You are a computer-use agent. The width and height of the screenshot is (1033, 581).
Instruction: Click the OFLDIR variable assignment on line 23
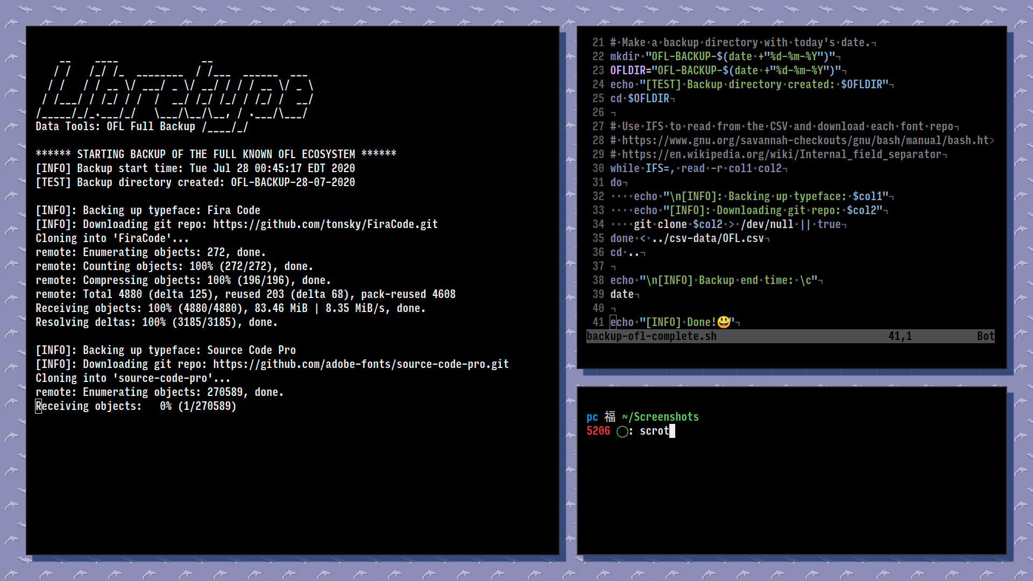tap(629, 70)
